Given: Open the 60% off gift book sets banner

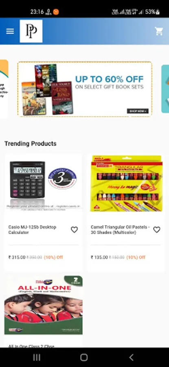Looking at the screenshot, I should coord(85,89).
